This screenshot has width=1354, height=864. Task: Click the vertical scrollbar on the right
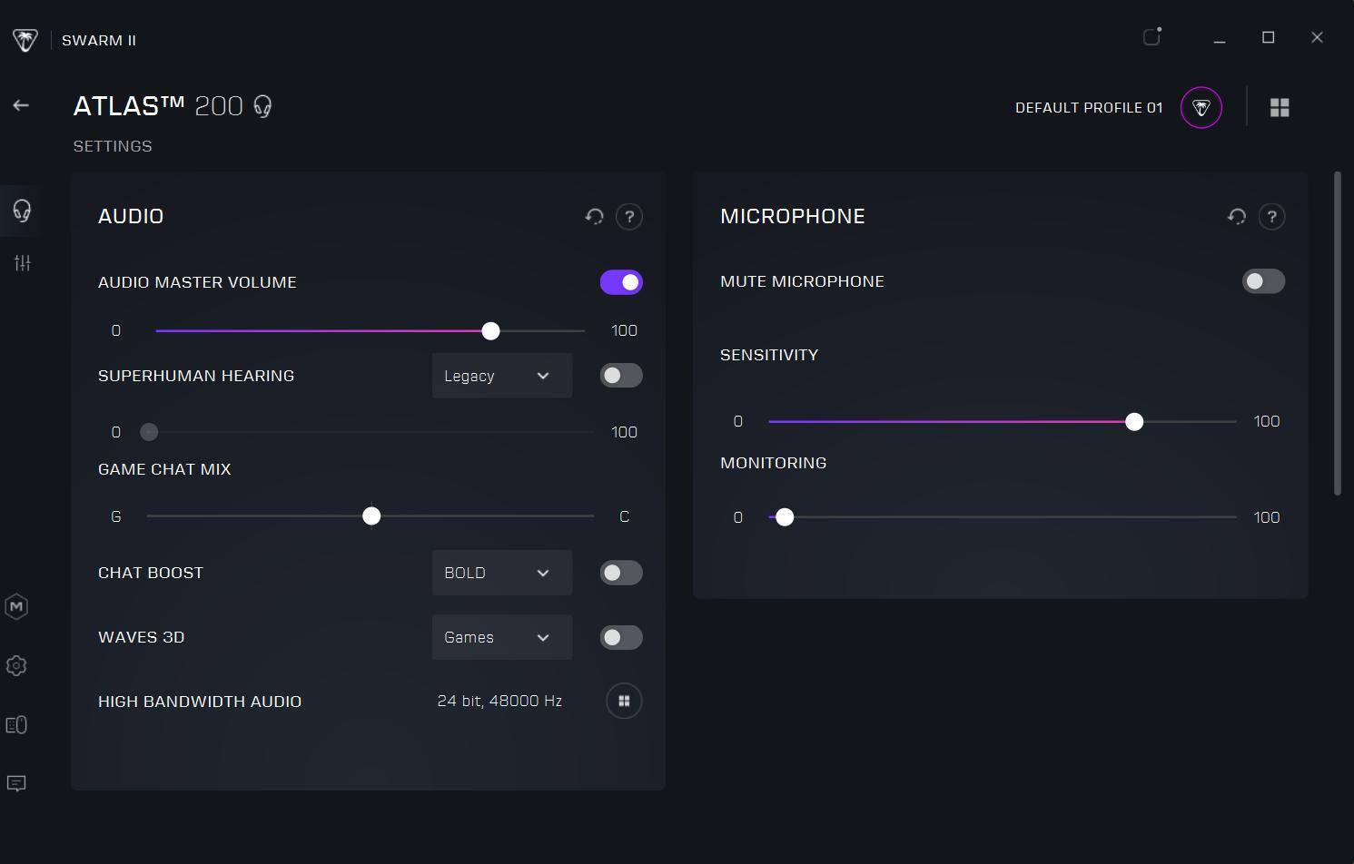pos(1337,333)
